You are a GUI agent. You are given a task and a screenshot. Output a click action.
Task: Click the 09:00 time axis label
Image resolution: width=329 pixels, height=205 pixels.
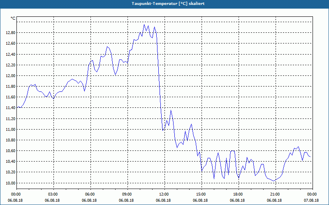tap(127, 194)
